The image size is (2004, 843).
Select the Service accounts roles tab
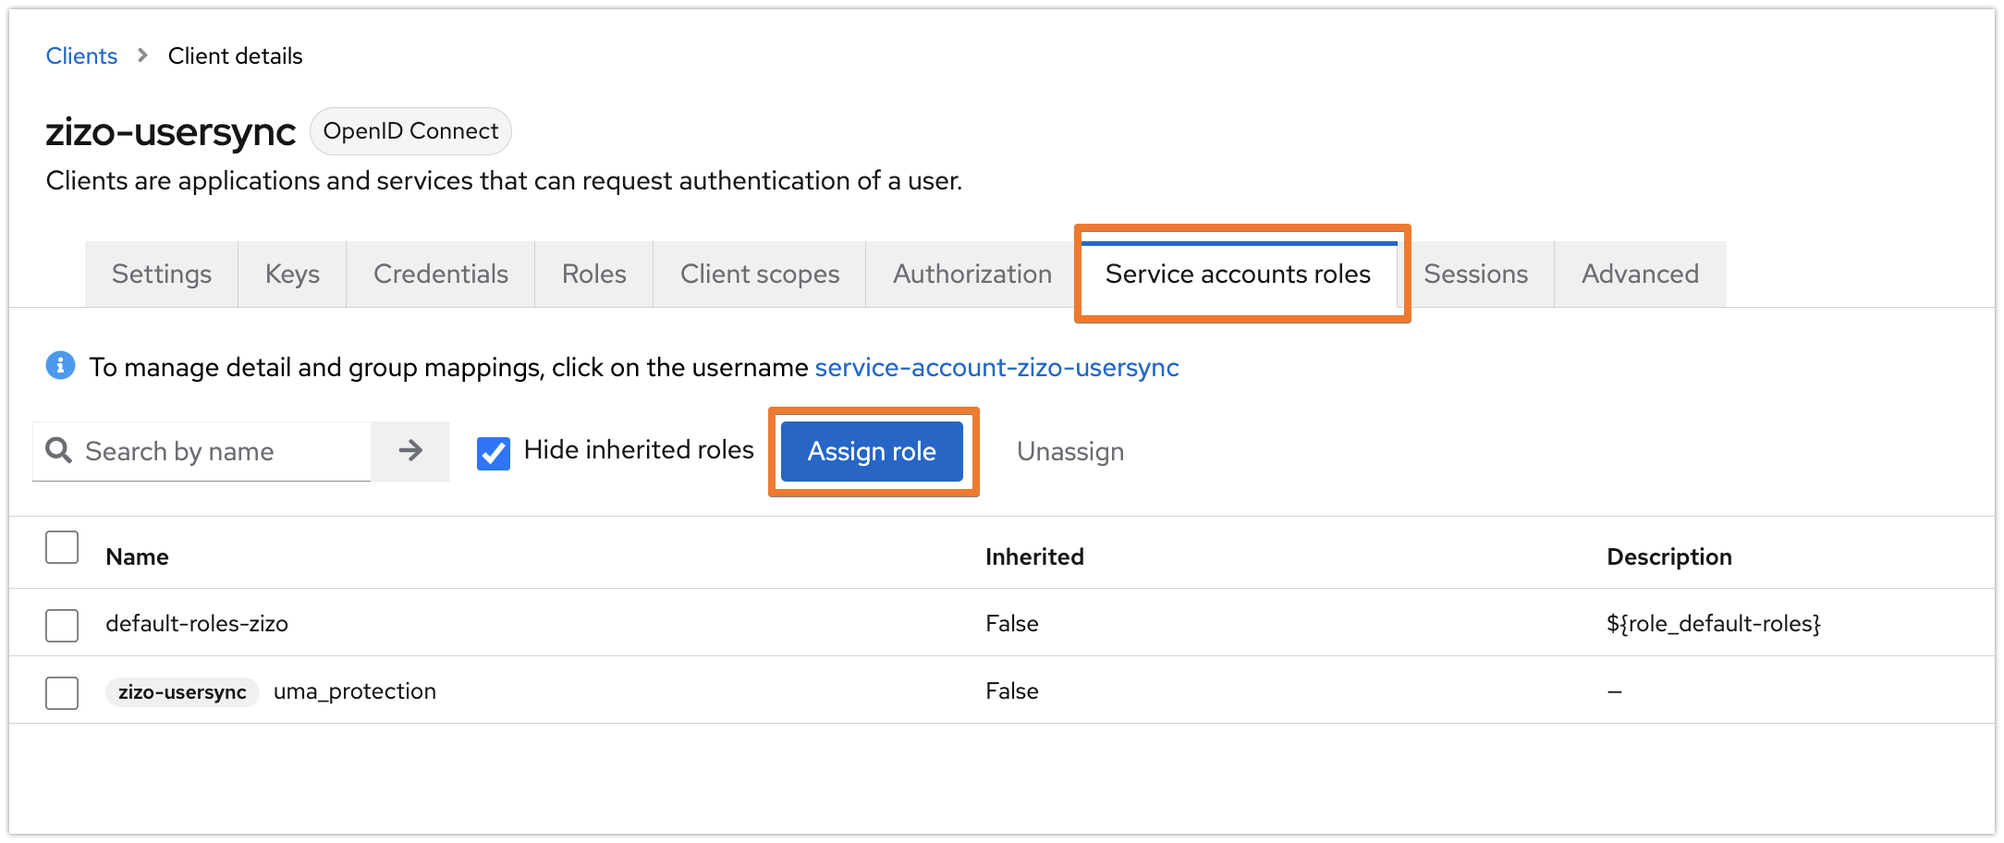coord(1239,275)
